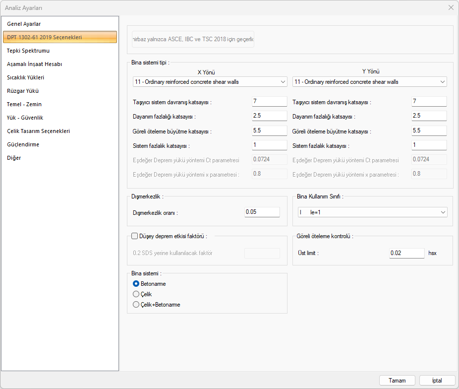
Task: Close the Analiz Ayarları dialog window
Action: (x=451, y=7)
